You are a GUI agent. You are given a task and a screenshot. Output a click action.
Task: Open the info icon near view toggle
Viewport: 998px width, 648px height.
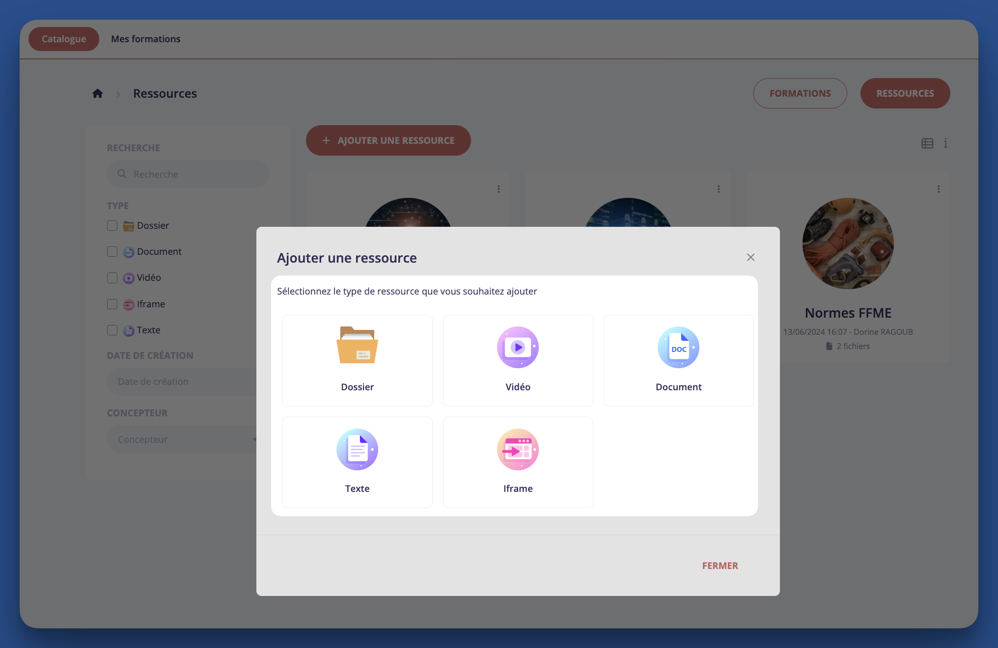945,143
